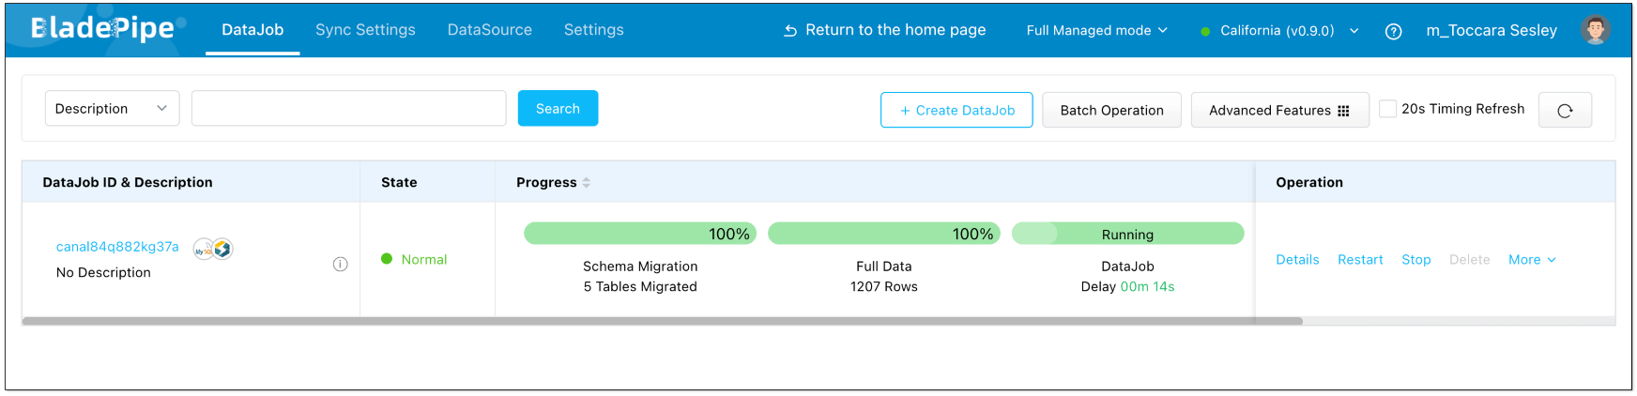Open the help question mark icon

pyautogui.click(x=1394, y=31)
